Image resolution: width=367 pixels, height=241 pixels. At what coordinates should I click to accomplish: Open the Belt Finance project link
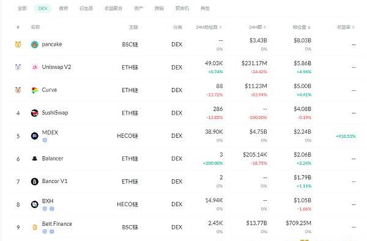coord(57,224)
